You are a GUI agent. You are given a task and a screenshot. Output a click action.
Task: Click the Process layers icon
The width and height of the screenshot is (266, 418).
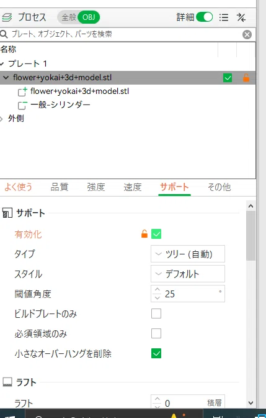tap(7, 17)
